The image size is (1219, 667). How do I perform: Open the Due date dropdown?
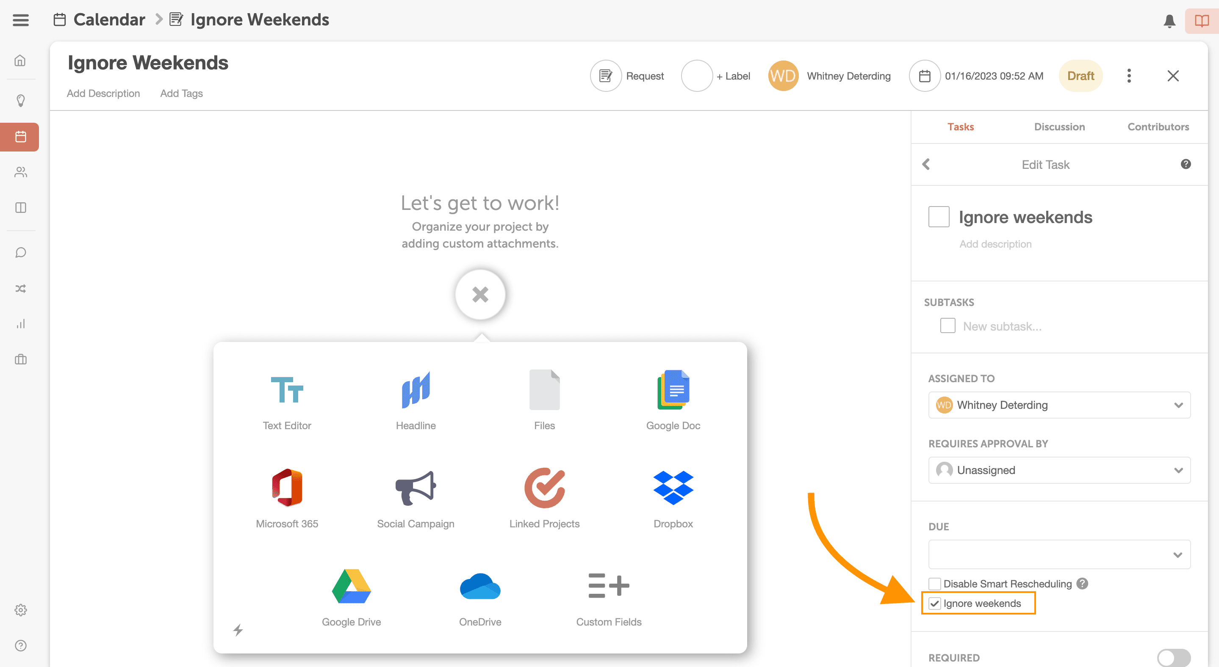[1058, 554]
